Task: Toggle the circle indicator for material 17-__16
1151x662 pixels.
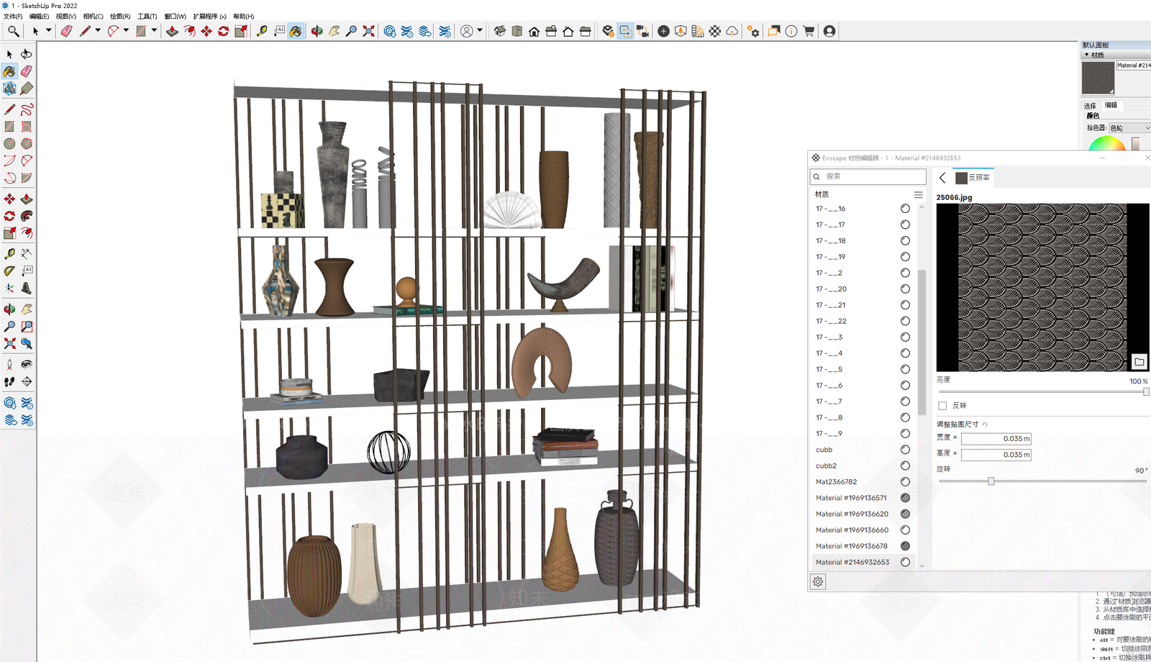Action: (905, 209)
